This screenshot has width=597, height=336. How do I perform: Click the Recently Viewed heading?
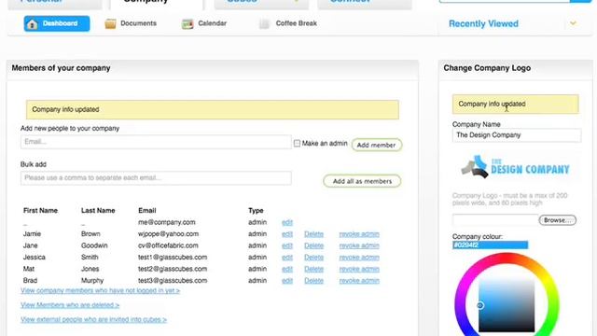pos(483,24)
